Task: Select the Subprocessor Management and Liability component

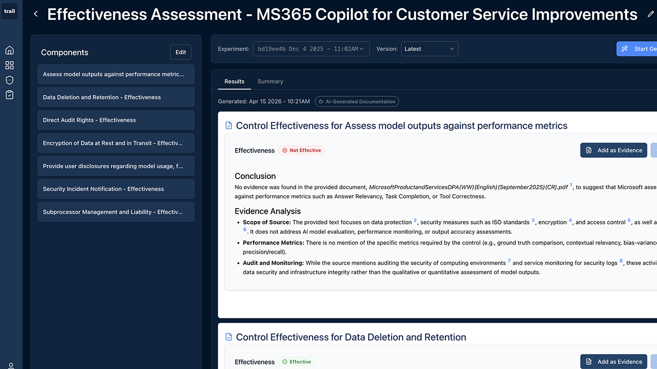Action: click(116, 212)
